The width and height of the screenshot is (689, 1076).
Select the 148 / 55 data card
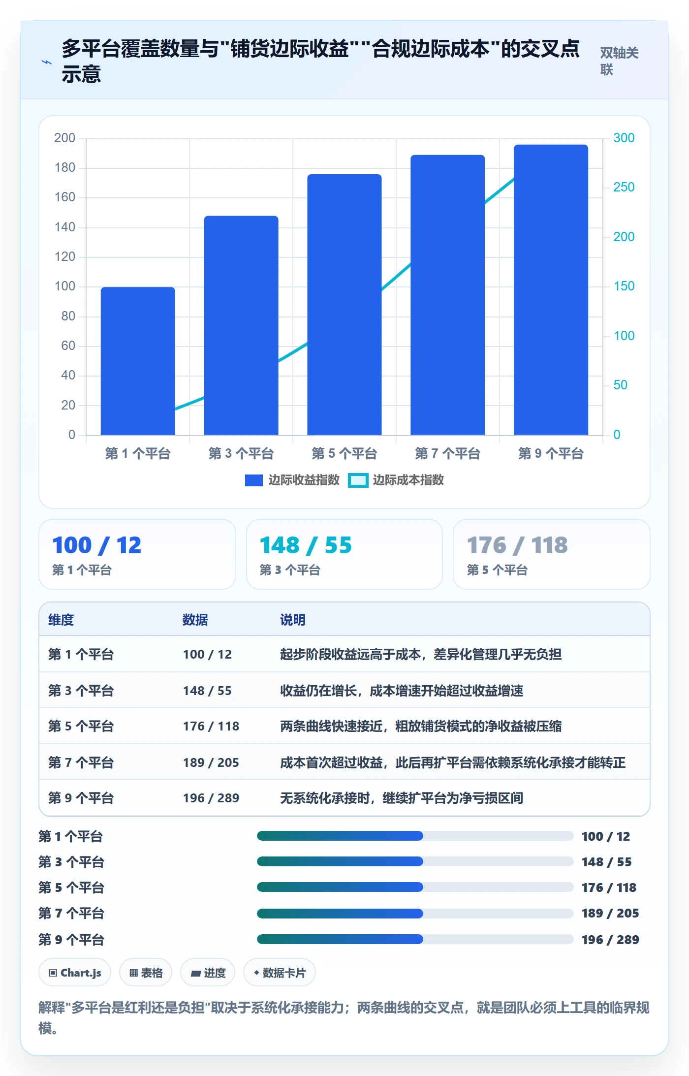tap(344, 554)
